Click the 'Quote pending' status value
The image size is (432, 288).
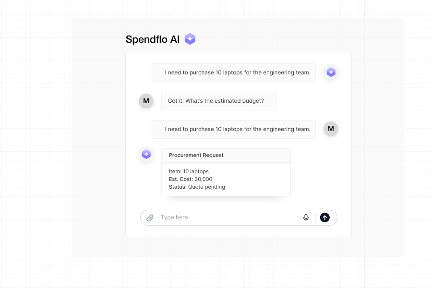tap(206, 187)
